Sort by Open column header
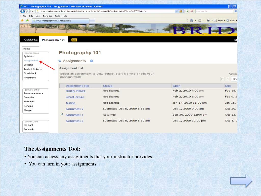The width and height of the screenshot is (261, 196). 177,86
